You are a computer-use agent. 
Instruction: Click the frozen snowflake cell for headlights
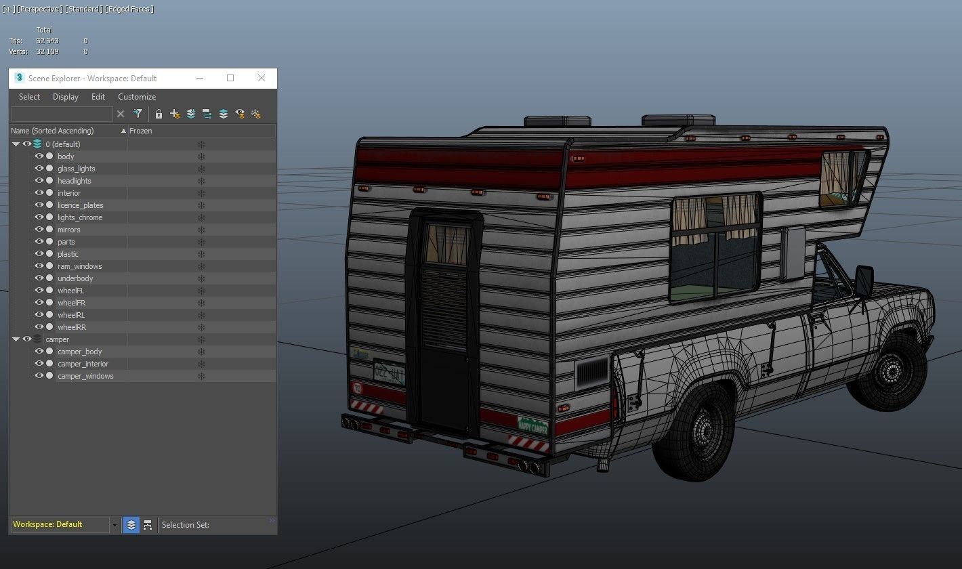[201, 181]
